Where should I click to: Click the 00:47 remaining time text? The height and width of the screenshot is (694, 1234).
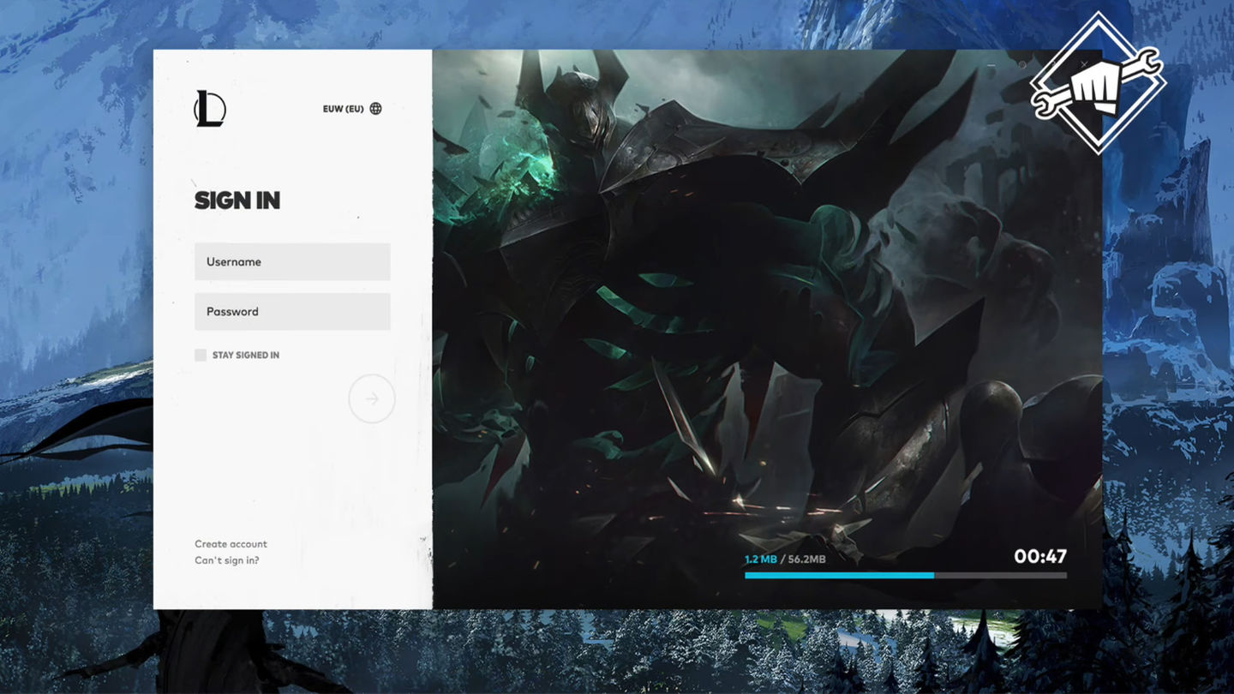(1040, 557)
